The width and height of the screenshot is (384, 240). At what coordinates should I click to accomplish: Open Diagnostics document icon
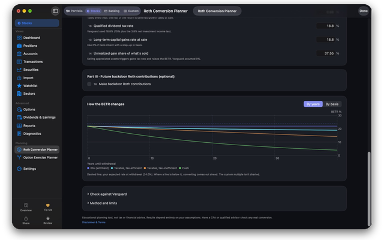[x=19, y=134]
